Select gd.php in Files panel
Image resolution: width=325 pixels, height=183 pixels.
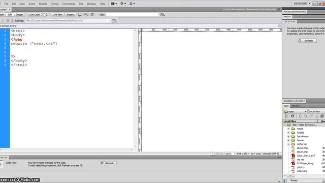click(x=300, y=167)
